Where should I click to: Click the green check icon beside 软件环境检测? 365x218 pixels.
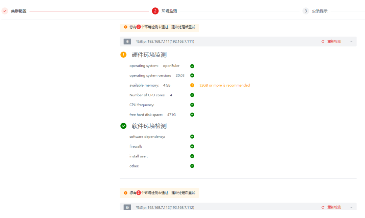123,126
